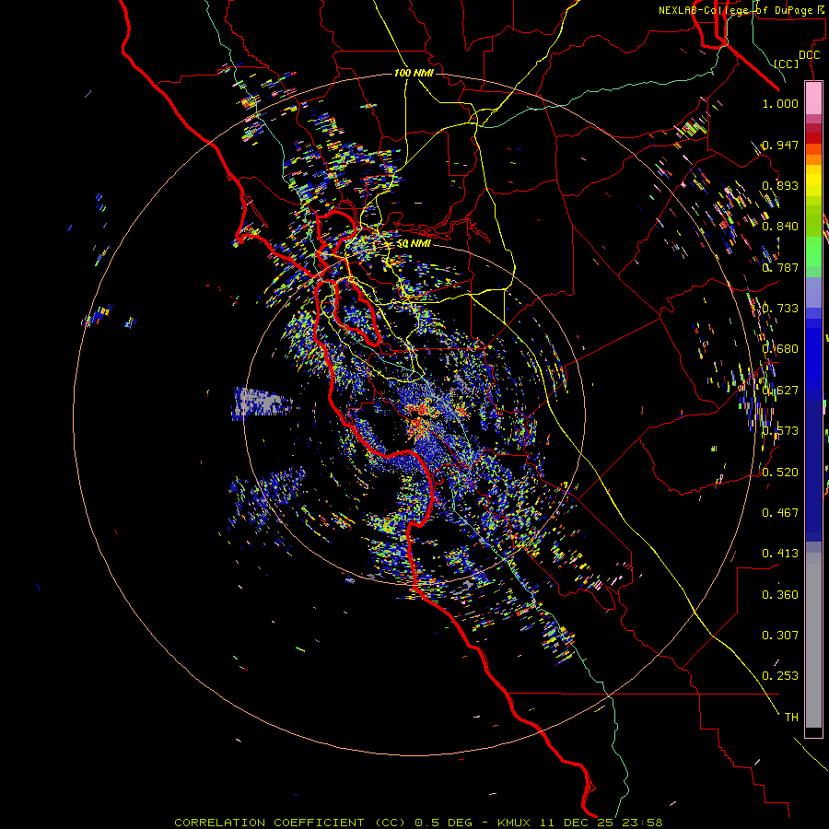The height and width of the screenshot is (829, 829).
Task: Click the 1.000 value on the color scale
Action: pyautogui.click(x=780, y=103)
